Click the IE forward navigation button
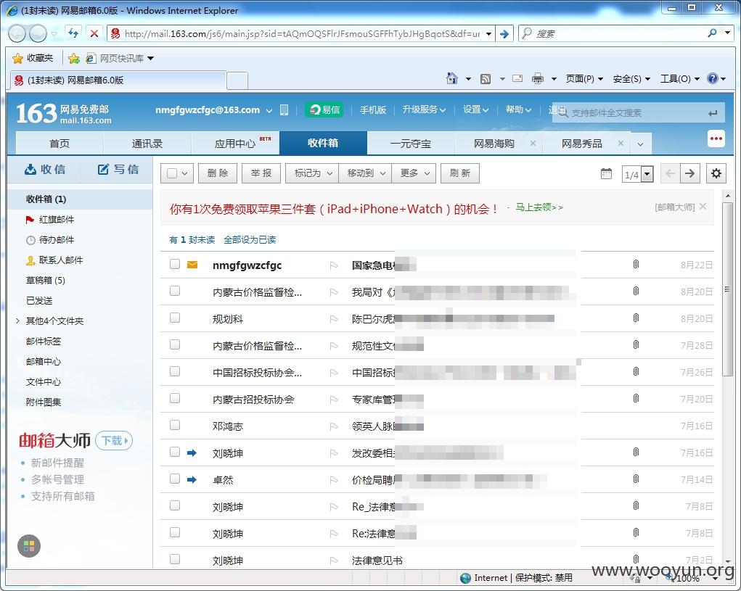Image resolution: width=741 pixels, height=591 pixels. pos(38,33)
